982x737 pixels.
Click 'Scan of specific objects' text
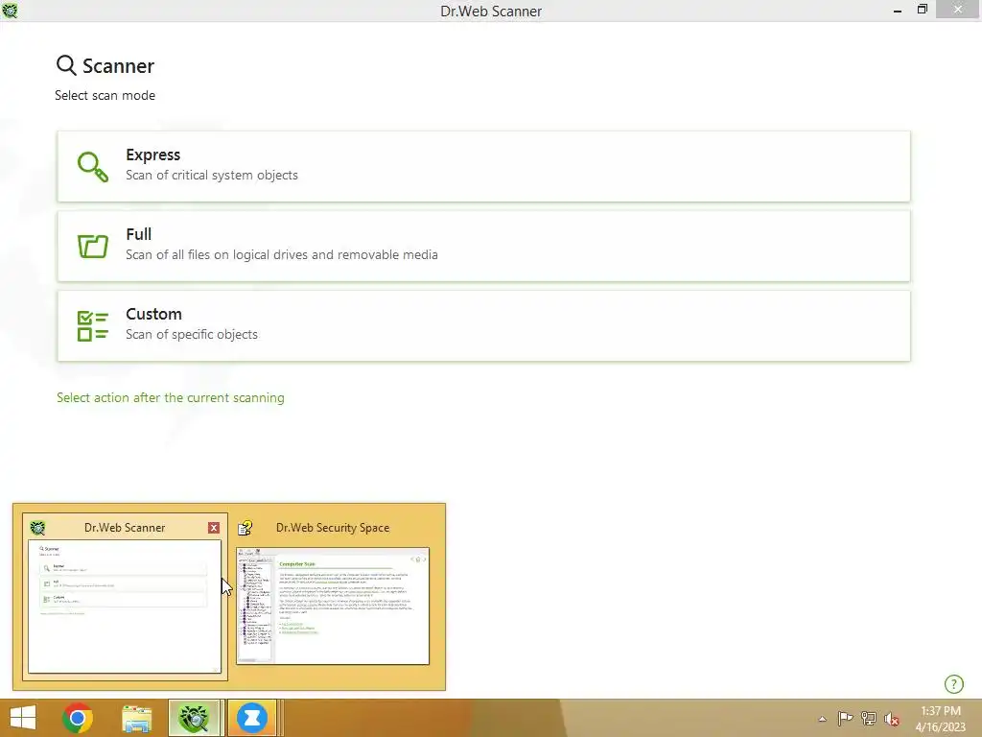click(192, 334)
